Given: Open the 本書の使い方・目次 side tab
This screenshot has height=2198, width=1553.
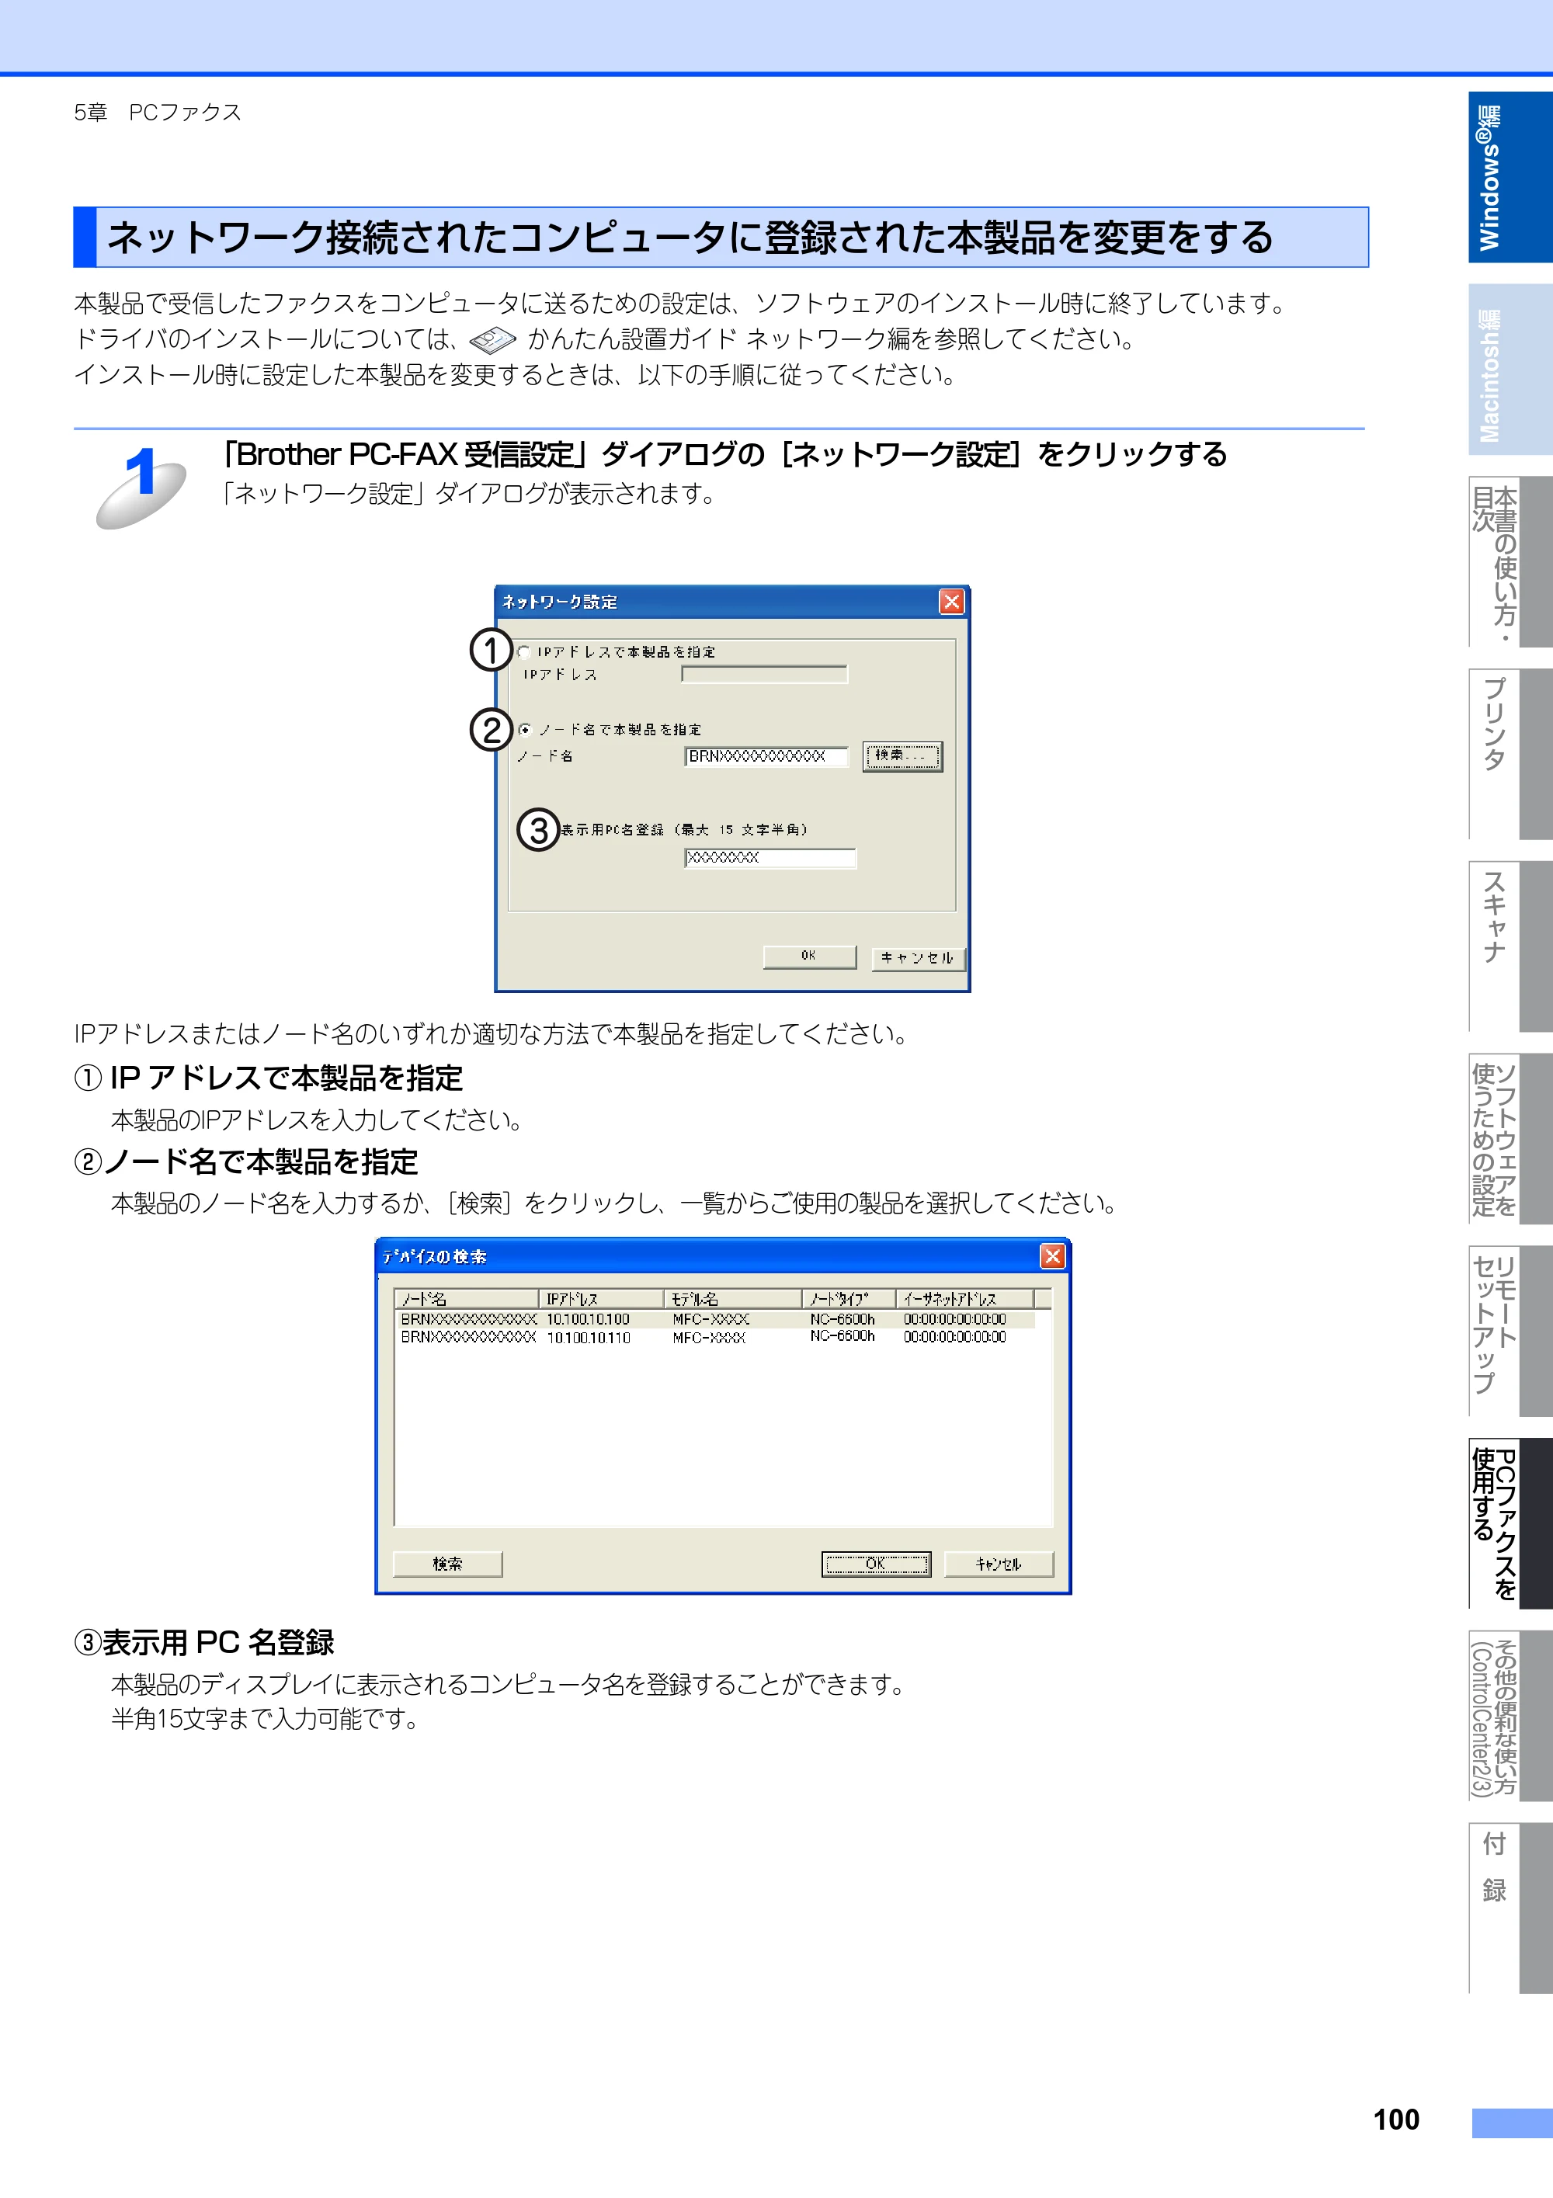Looking at the screenshot, I should click(x=1511, y=562).
